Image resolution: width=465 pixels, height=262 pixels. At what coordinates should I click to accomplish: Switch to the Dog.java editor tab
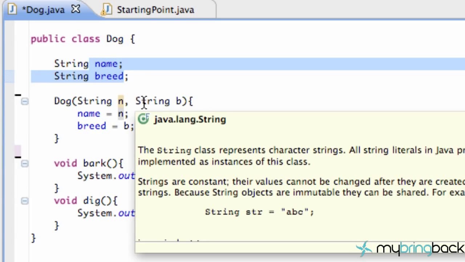tap(44, 10)
